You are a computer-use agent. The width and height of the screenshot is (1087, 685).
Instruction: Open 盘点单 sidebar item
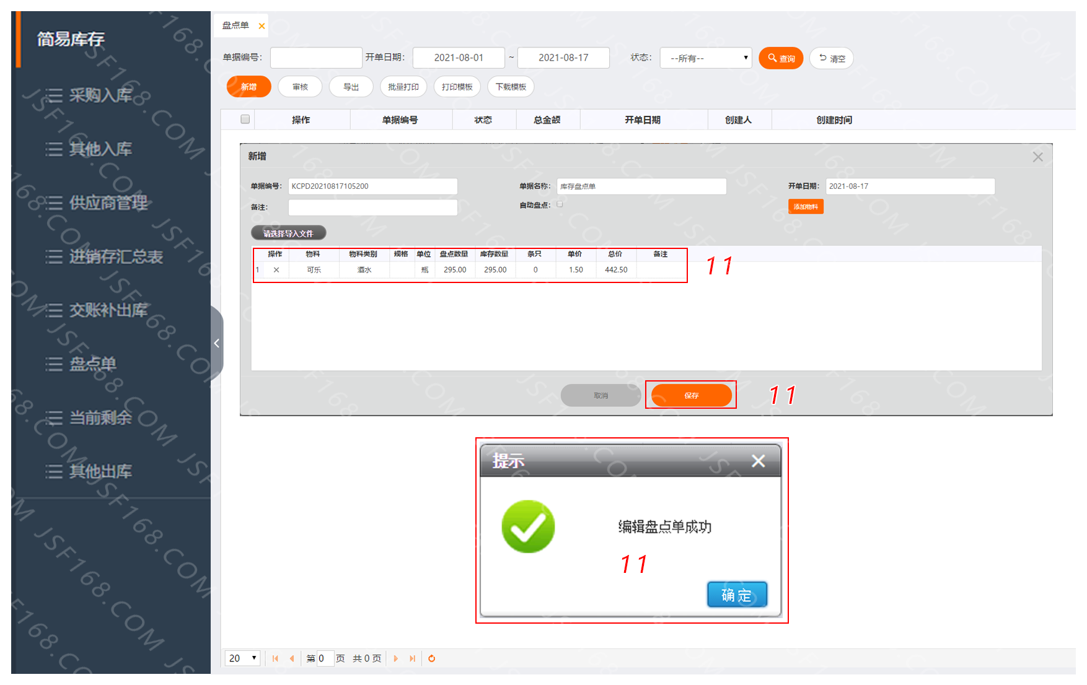[x=93, y=364]
